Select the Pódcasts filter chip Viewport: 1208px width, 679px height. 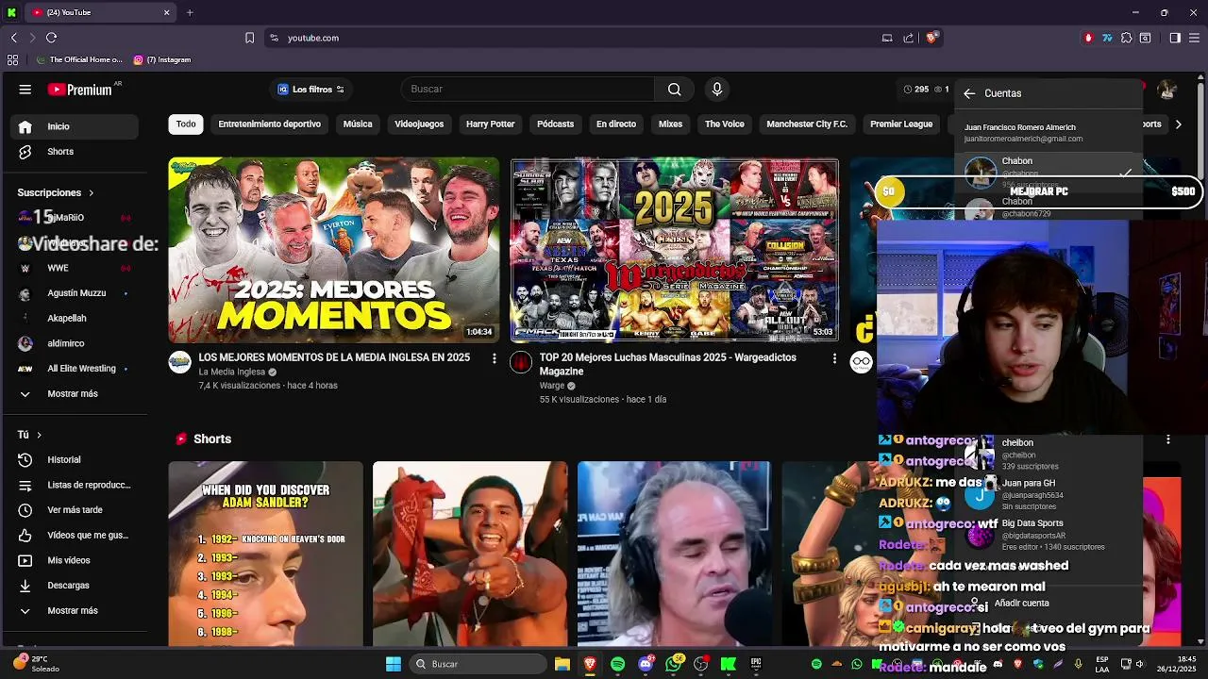click(x=555, y=124)
